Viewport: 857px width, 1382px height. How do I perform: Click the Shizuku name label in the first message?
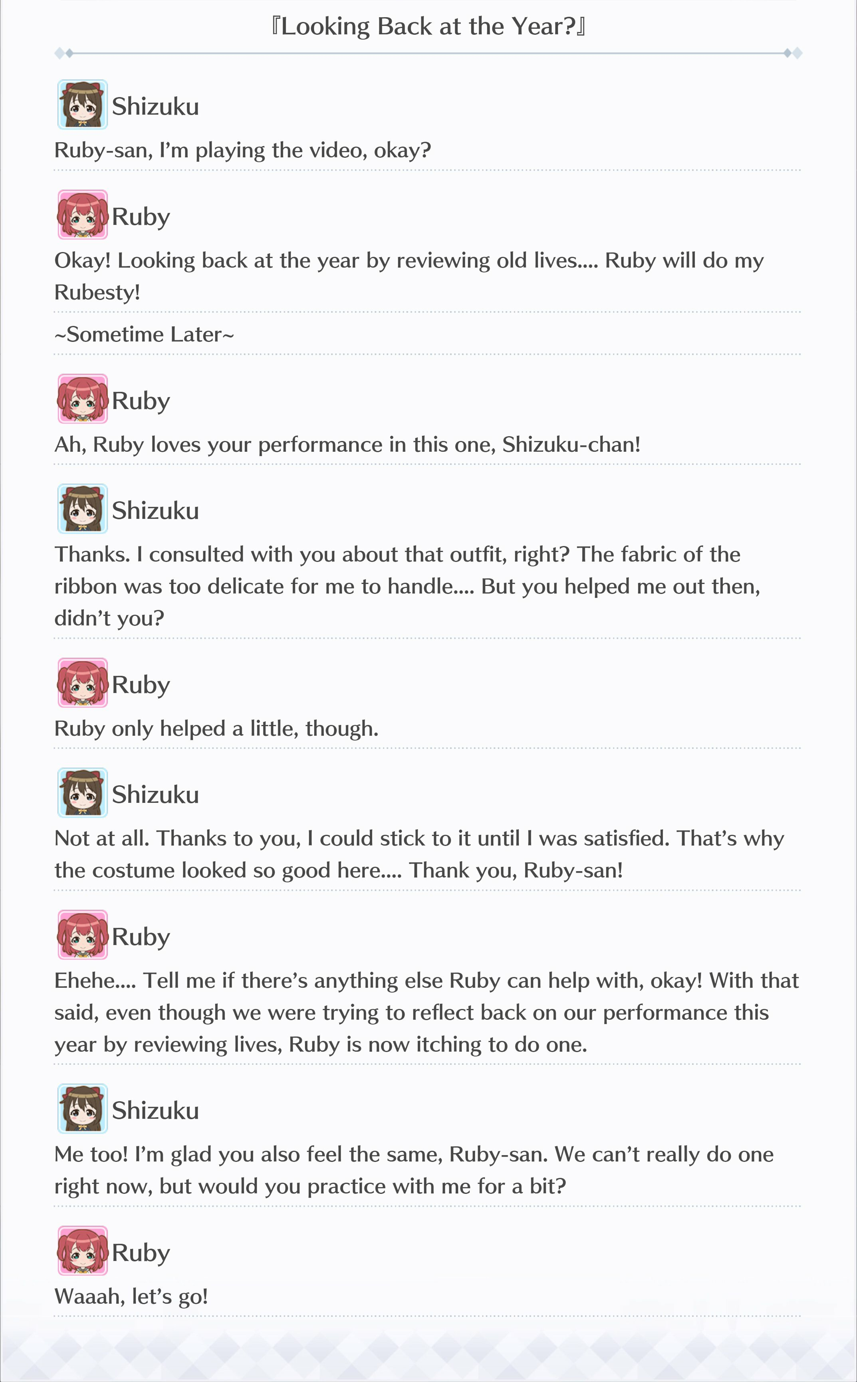[155, 107]
